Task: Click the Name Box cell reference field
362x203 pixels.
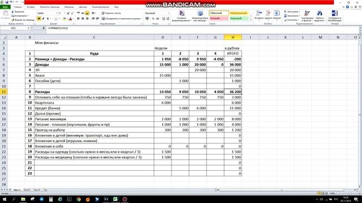Action: 14,28
